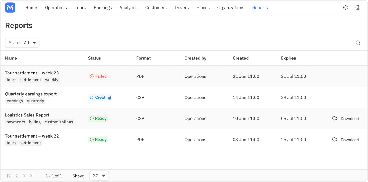368x182 pixels.
Task: Click the Failed status badge
Action: (x=98, y=76)
